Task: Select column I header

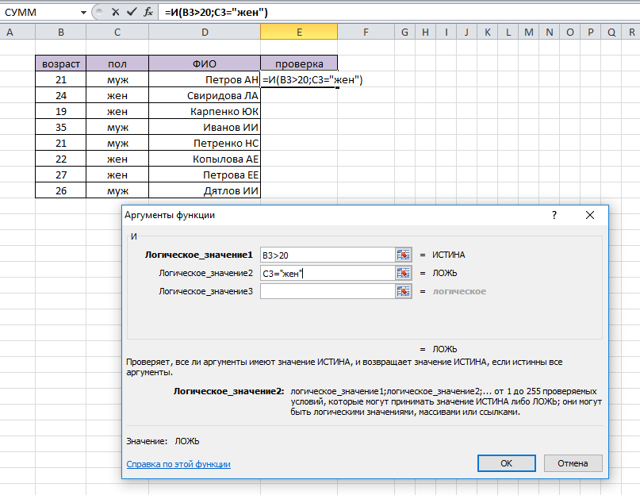Action: click(x=446, y=32)
